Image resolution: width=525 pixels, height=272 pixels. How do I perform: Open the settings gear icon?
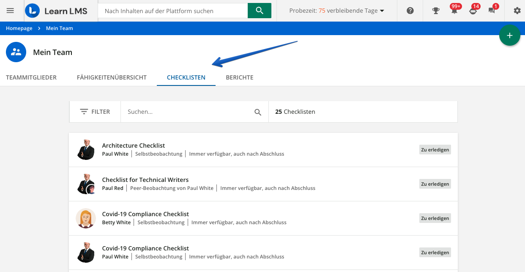pos(517,11)
